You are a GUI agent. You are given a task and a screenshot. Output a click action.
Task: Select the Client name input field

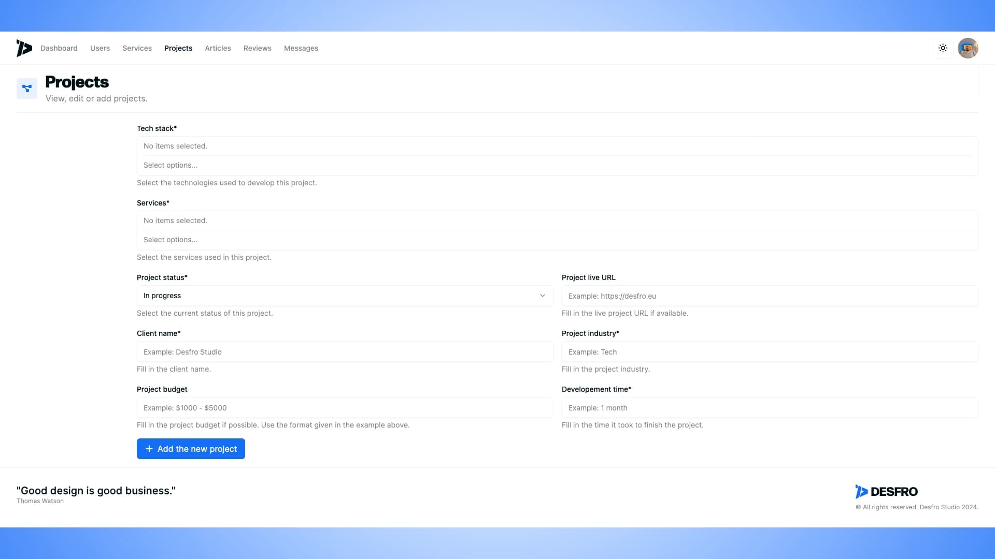click(345, 351)
